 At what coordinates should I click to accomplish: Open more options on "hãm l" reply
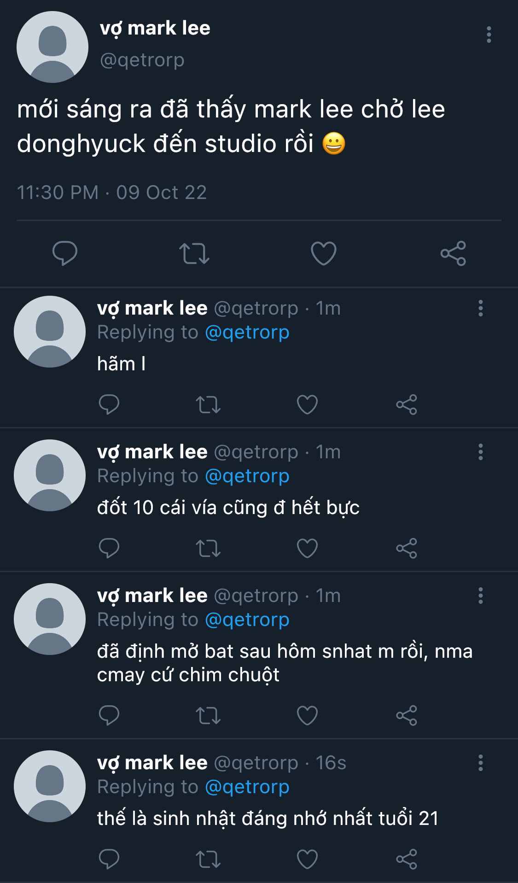[x=480, y=308]
